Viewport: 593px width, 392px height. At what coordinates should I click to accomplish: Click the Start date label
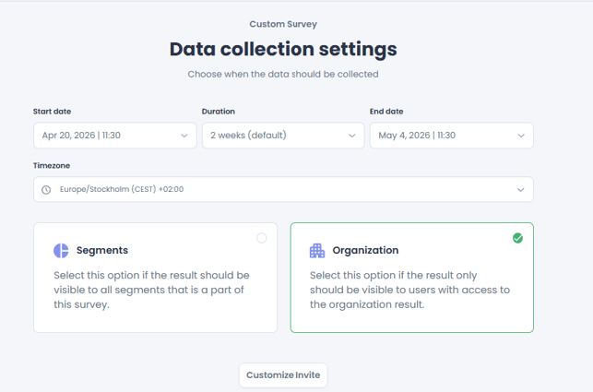tap(52, 112)
